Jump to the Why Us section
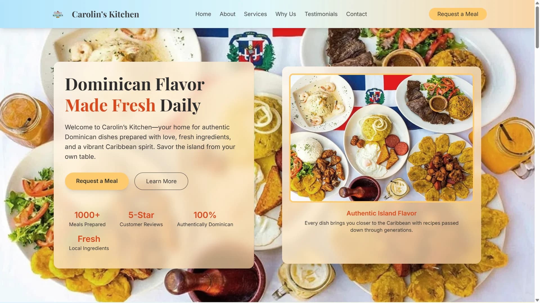Screen dimensions: 540x303 tap(285, 14)
